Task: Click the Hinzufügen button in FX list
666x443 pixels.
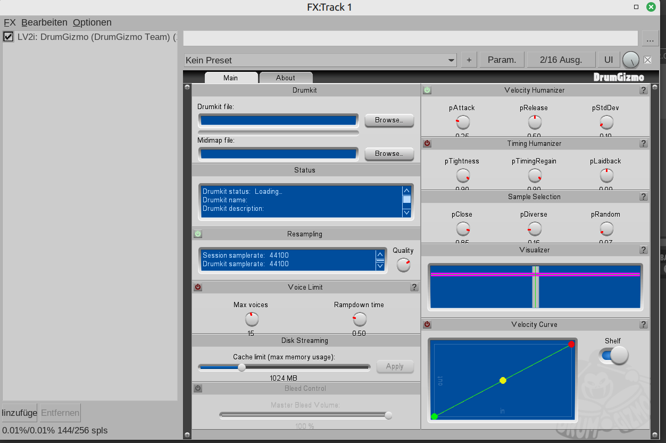Action: pos(20,413)
